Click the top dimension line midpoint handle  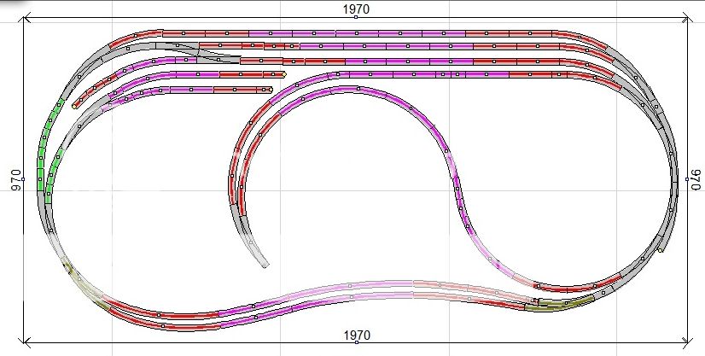[356, 17]
